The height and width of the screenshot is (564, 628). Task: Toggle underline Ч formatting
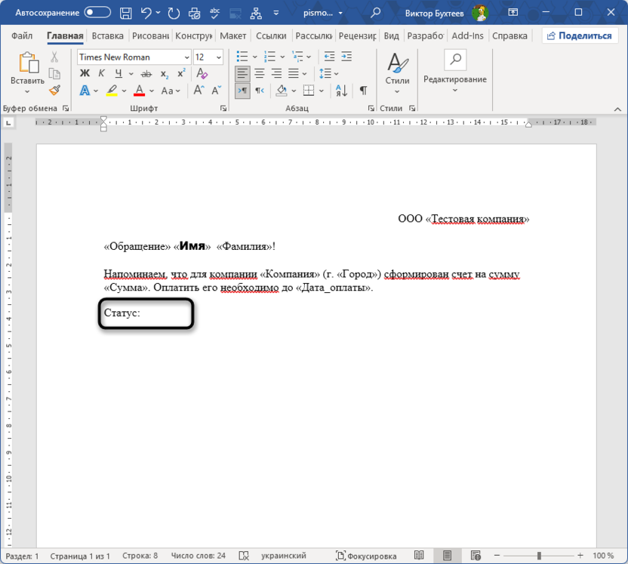pyautogui.click(x=119, y=73)
